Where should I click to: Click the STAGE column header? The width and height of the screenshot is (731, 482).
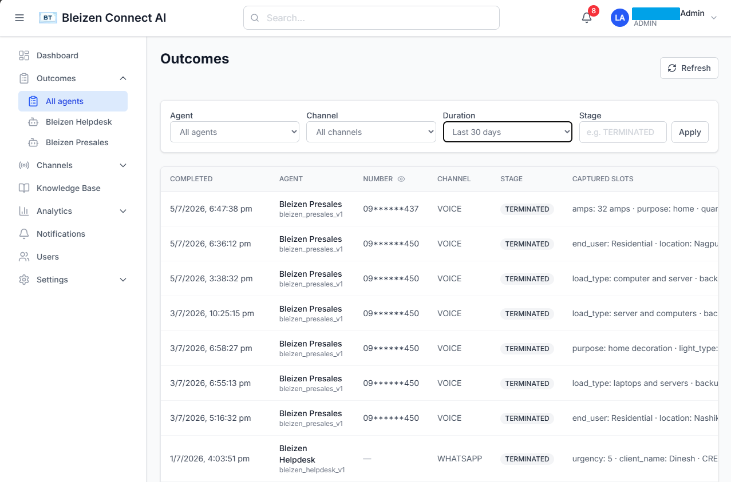(x=511, y=179)
